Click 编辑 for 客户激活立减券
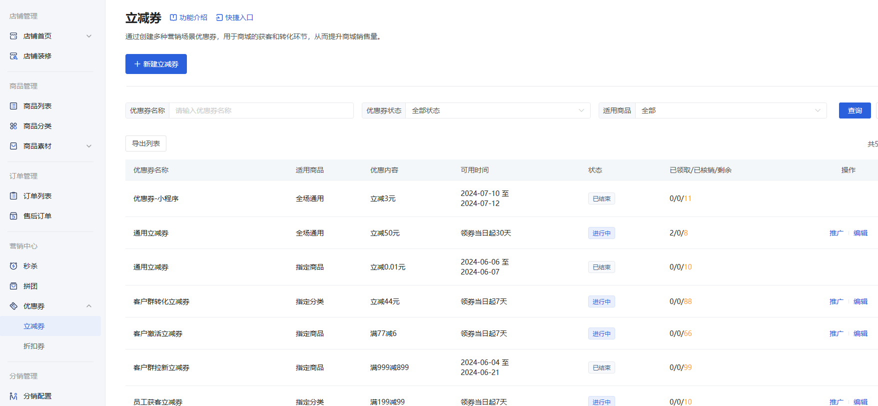Viewport: 878px width, 406px height. tap(861, 333)
